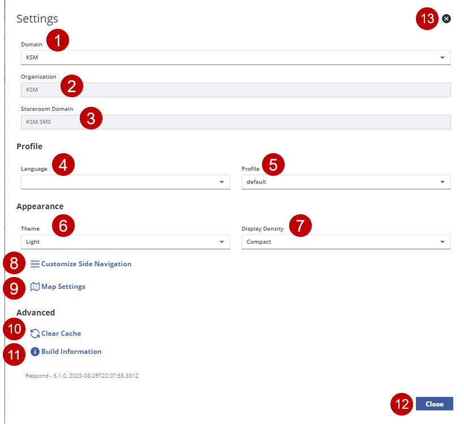Open the Language dropdown arrow
The width and height of the screenshot is (464, 424).
221,182
